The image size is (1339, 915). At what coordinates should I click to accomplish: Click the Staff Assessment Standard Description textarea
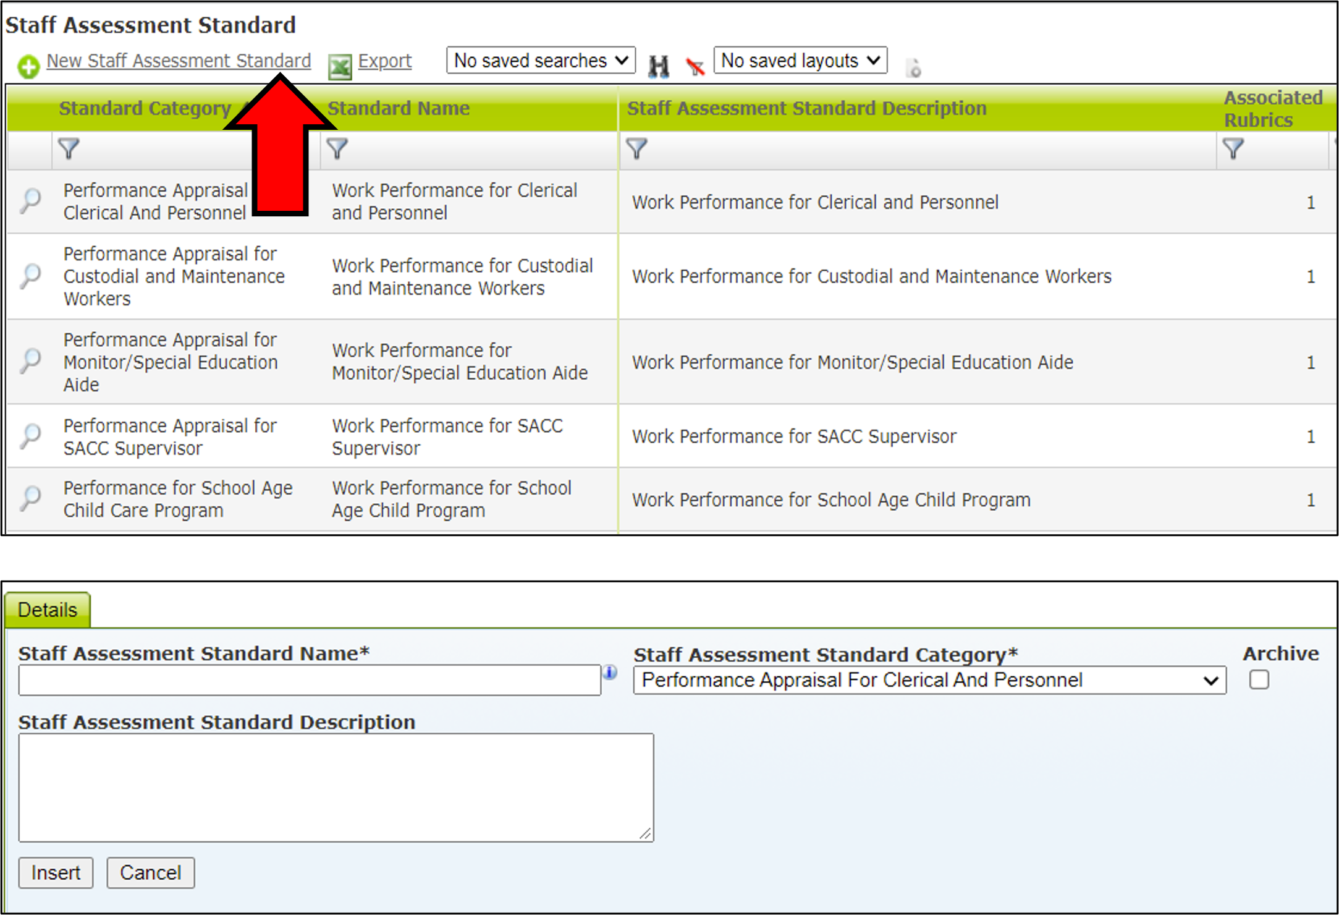(336, 788)
